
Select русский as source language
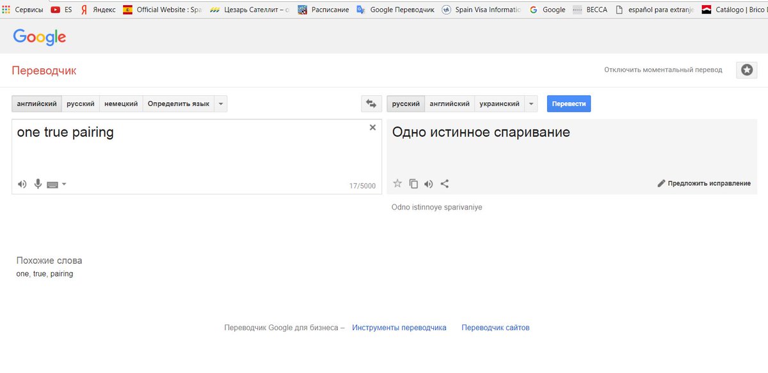81,103
